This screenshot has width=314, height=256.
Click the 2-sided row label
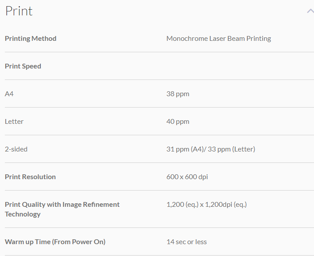coord(16,149)
